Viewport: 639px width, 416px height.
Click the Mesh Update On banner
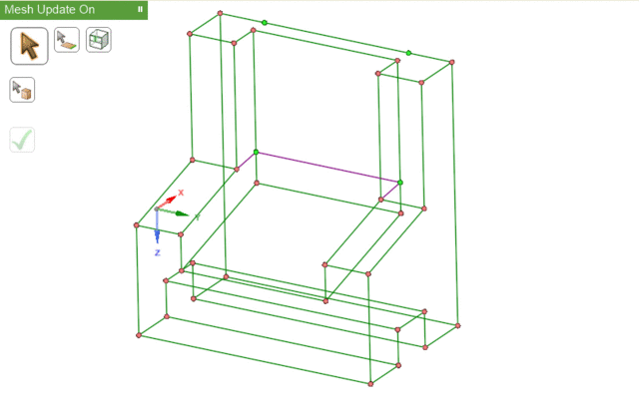click(74, 10)
